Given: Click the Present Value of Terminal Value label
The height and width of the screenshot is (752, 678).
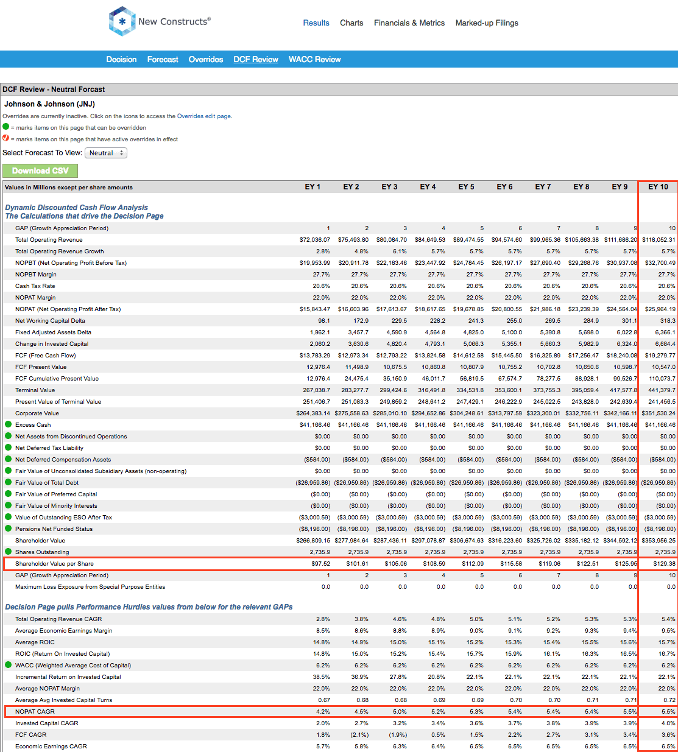Looking at the screenshot, I should coord(58,402).
